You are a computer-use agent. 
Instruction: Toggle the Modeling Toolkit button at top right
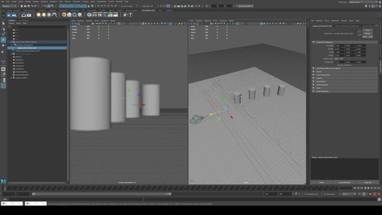click(x=366, y=6)
